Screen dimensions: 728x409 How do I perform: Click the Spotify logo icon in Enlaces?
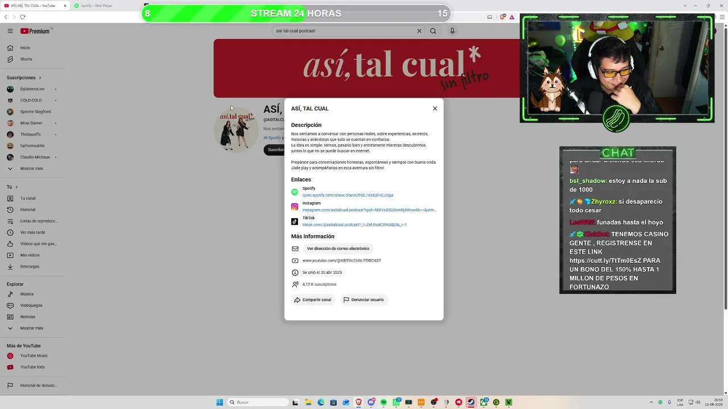tap(295, 192)
